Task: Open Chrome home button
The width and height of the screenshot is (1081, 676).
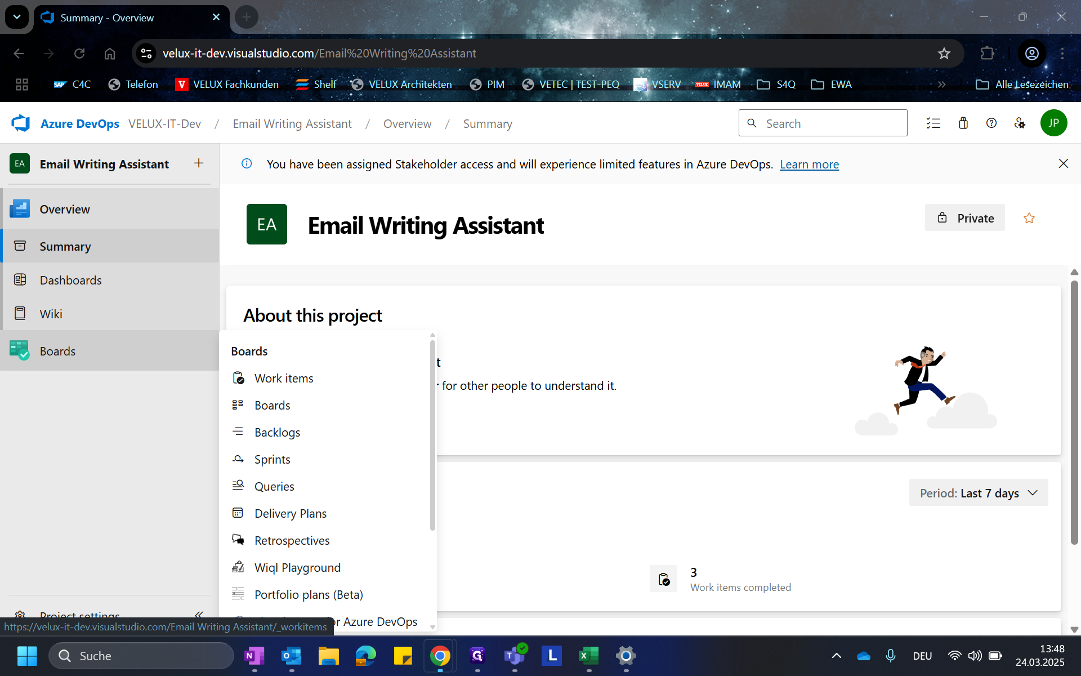Action: pos(110,53)
